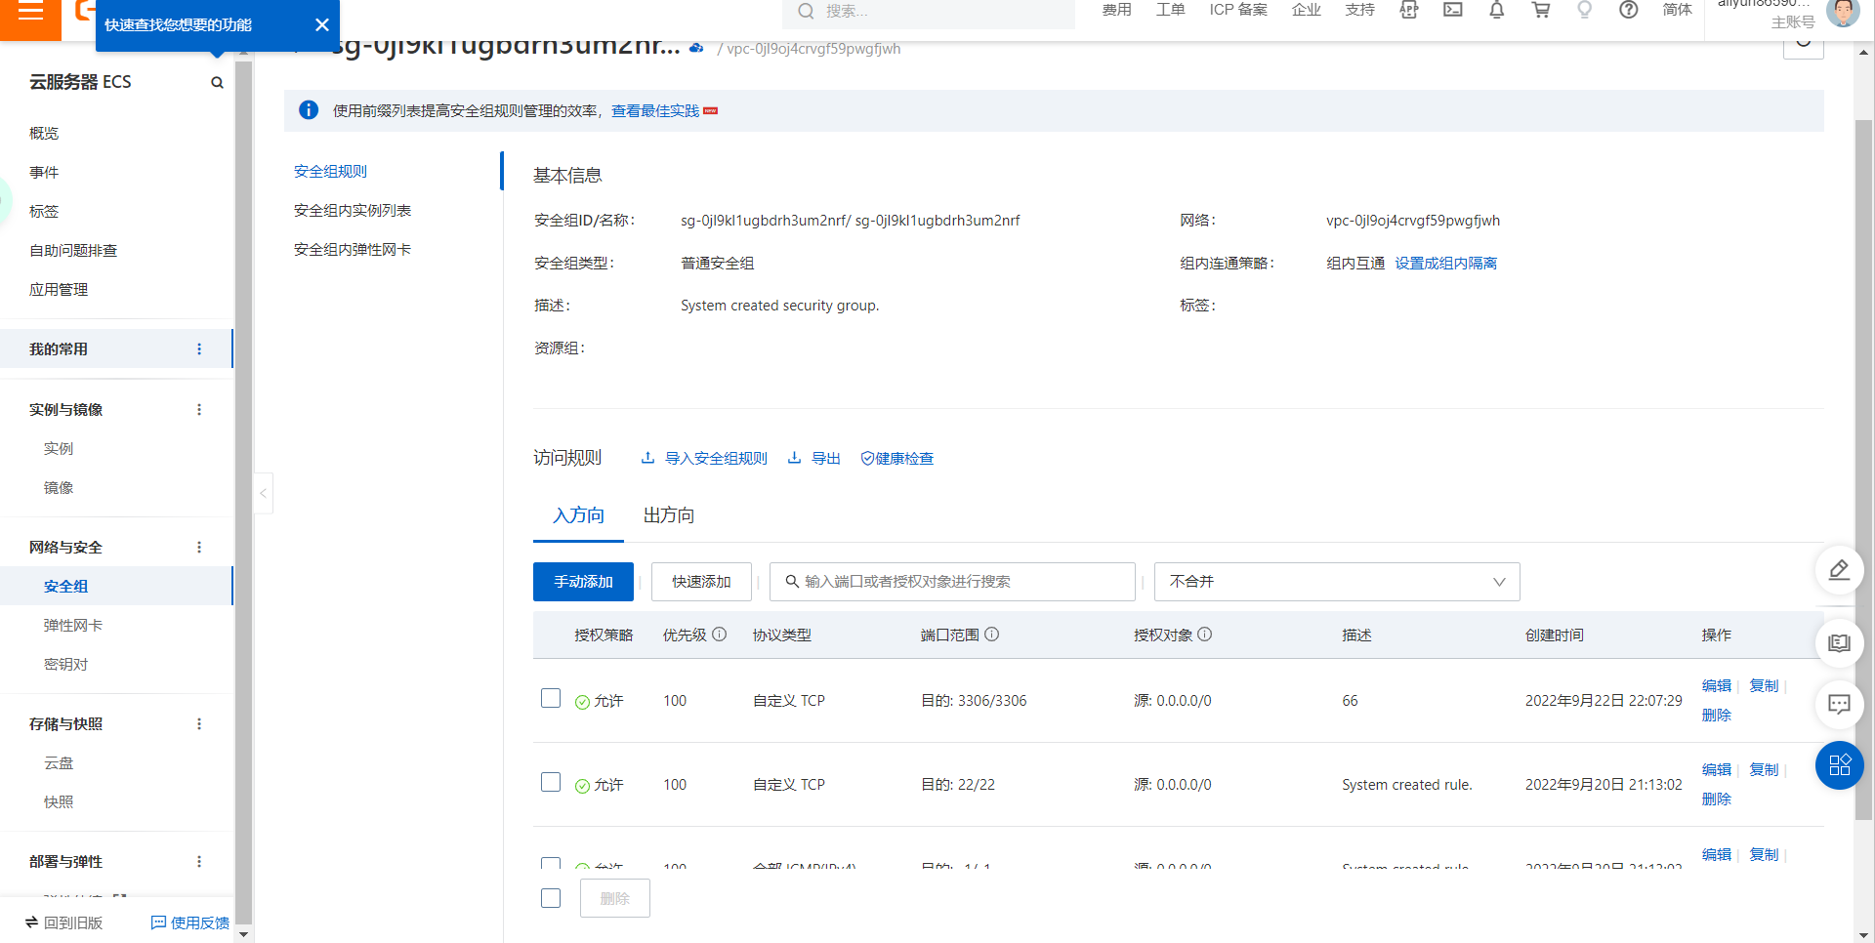Click the ECS sidebar search icon
Screen dimensions: 1875x943
pos(217,83)
